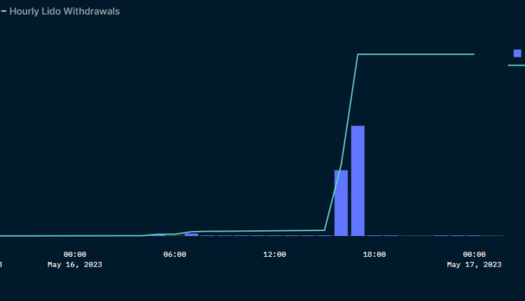Viewport: 525px width, 301px height.
Task: Click the May 17, 2023 date label
Action: (474, 265)
